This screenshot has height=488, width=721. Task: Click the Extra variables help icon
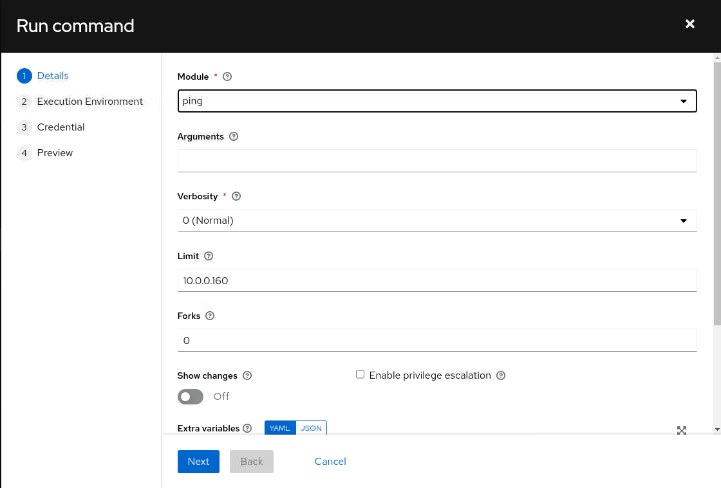point(248,428)
